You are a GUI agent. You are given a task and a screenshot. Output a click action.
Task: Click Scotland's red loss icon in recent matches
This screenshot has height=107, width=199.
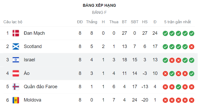192,47
